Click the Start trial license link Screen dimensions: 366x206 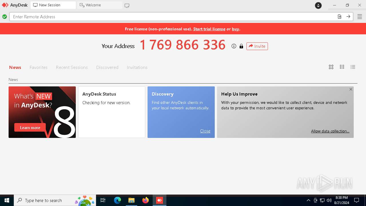(209, 29)
